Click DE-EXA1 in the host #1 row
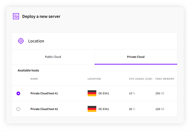This screenshot has height=131, width=192. pos(104,93)
